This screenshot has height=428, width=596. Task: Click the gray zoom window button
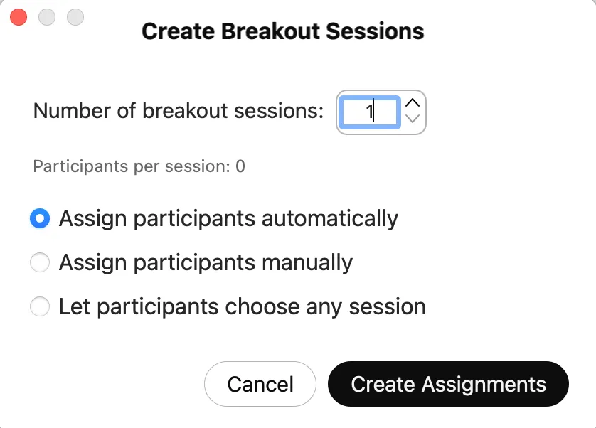[x=75, y=16]
